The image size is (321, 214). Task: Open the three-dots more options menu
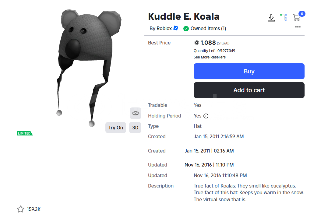click(298, 27)
